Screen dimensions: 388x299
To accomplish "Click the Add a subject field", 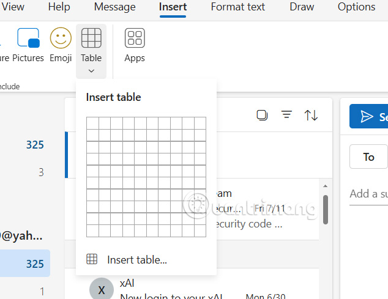I will [368, 194].
